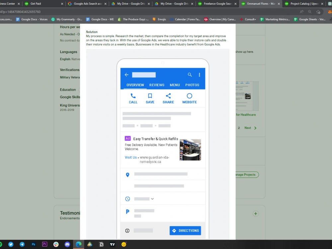Select the PHOTOS tab in mockup
Image resolution: width=332 pixels, height=249 pixels.
[x=192, y=85]
